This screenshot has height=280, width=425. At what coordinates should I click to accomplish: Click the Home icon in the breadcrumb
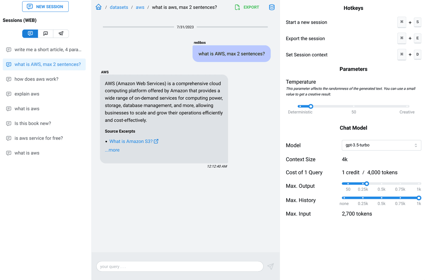(98, 6)
